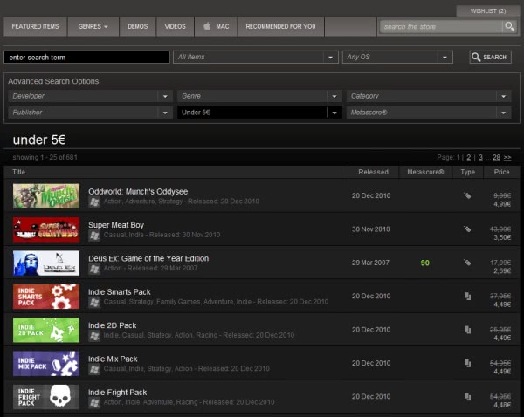Image resolution: width=524 pixels, height=417 pixels.
Task: Open the Super Meat Boy title
Action: pos(116,225)
